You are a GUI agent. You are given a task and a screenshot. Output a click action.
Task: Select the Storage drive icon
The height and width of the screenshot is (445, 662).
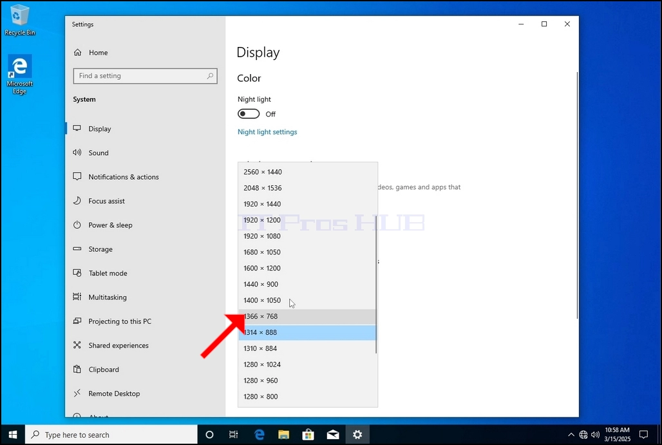pyautogui.click(x=77, y=249)
